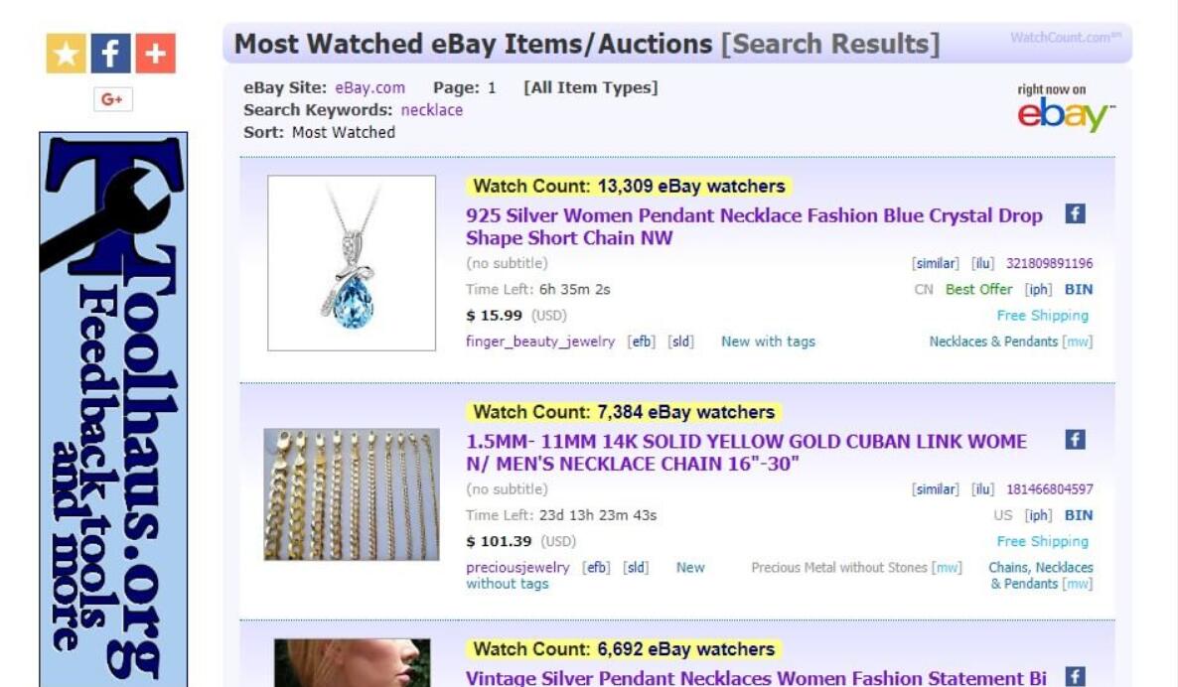This screenshot has width=1178, height=687.
Task: Share page via blue Facebook icon
Action: 110,54
